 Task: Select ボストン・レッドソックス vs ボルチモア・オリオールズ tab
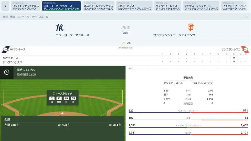pyautogui.click(x=99, y=6)
